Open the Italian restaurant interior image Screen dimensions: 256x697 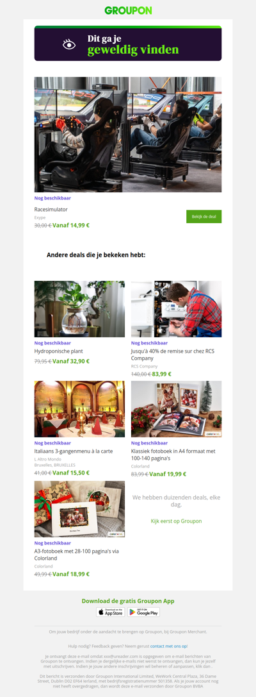pyautogui.click(x=79, y=409)
